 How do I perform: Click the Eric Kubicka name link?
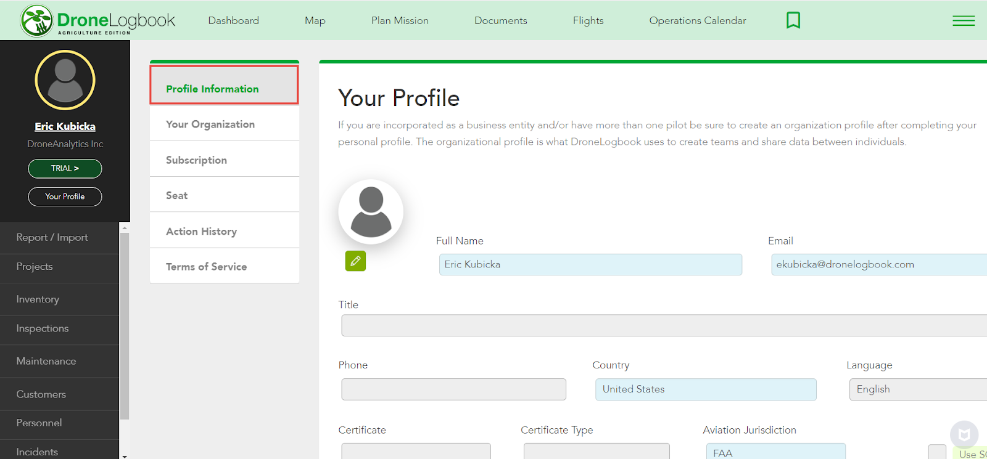pyautogui.click(x=65, y=126)
